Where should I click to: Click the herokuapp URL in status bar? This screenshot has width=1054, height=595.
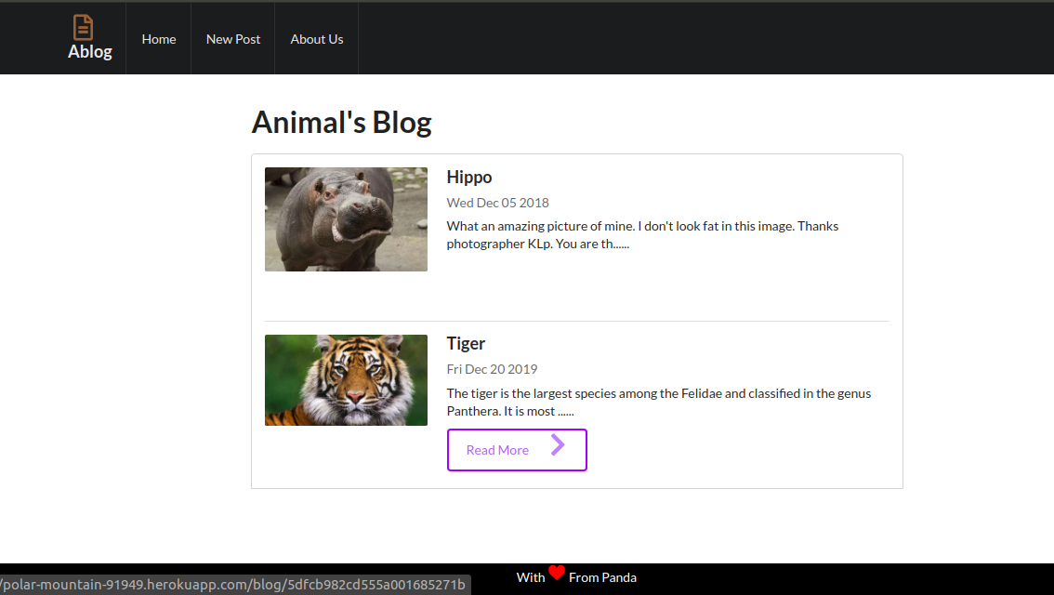coord(233,584)
